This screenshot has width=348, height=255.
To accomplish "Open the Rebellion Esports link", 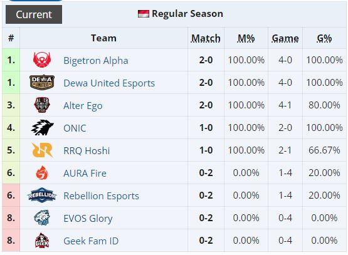I will 101,196.
